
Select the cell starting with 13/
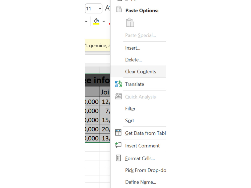point(105,138)
